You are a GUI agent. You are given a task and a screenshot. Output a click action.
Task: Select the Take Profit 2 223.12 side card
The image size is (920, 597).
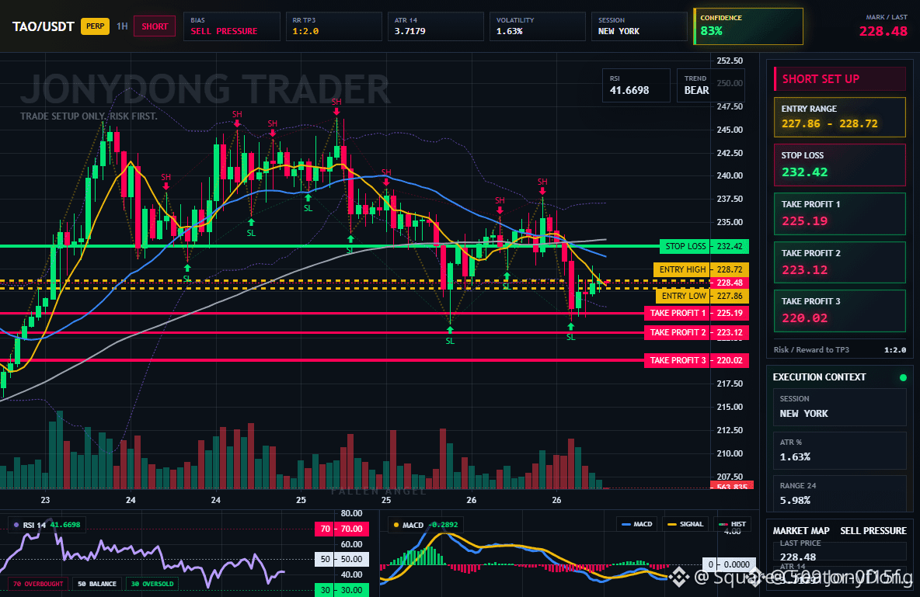point(840,262)
